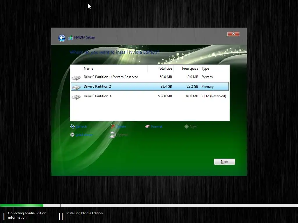Click the Next button
Image resolution: width=298 pixels, height=223 pixels.
tap(224, 162)
